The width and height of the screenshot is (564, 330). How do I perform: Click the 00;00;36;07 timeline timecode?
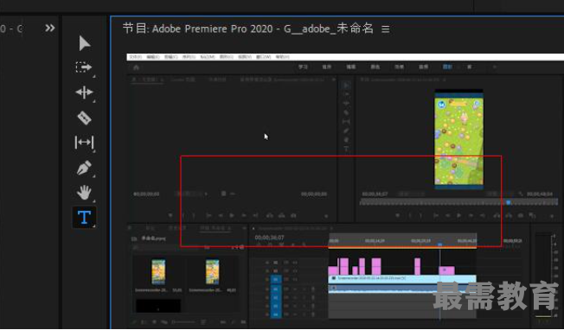[269, 238]
